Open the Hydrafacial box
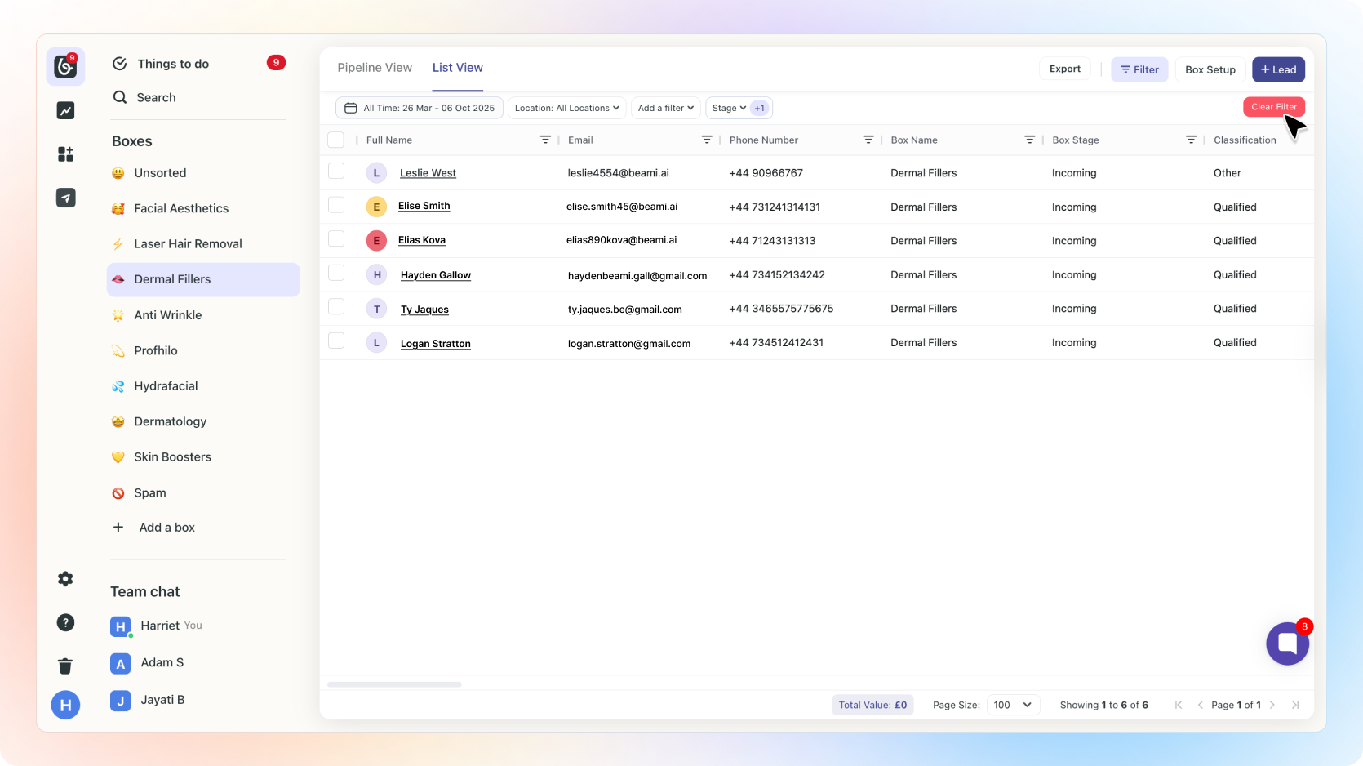 [x=203, y=386]
